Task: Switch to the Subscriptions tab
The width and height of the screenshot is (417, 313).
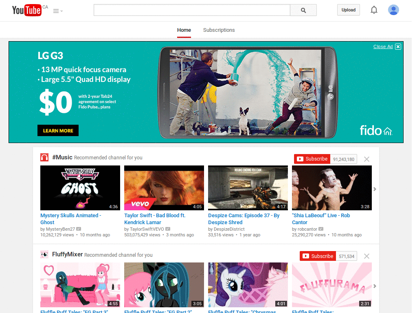Action: [219, 30]
